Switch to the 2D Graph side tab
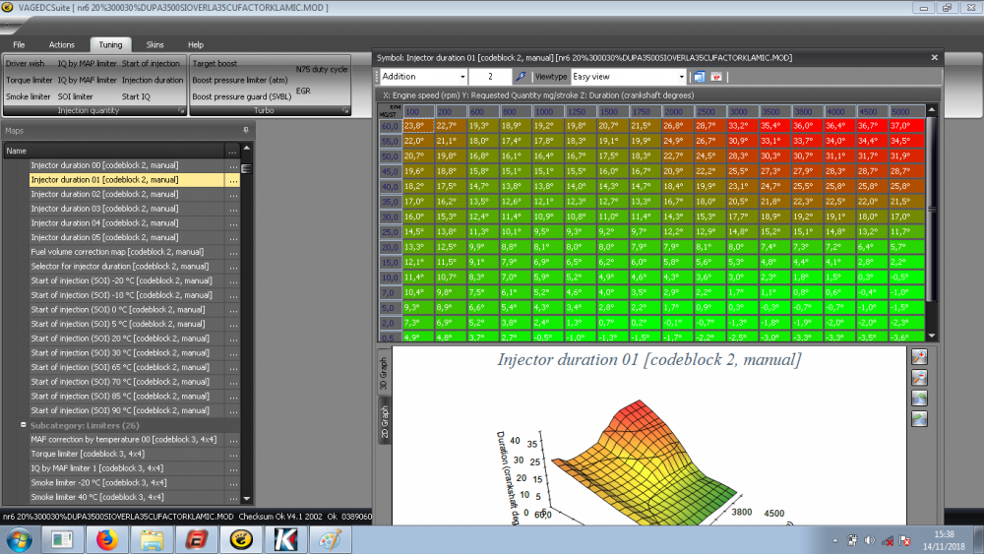Viewport: 984px width, 554px height. pos(384,421)
